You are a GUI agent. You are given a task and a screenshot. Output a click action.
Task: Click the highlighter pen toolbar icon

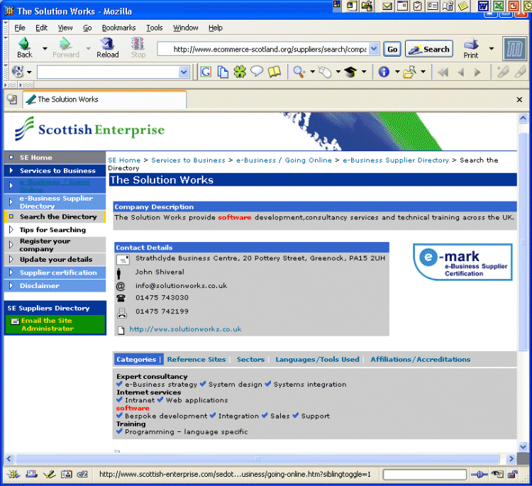(x=502, y=72)
